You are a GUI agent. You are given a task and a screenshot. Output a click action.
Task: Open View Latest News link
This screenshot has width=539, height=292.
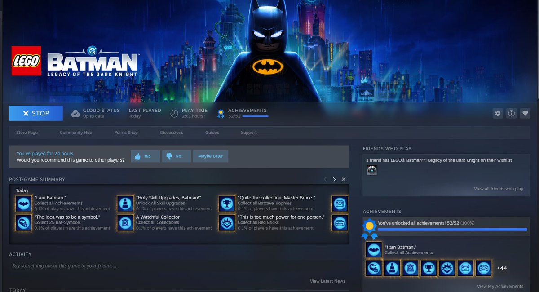coord(327,281)
